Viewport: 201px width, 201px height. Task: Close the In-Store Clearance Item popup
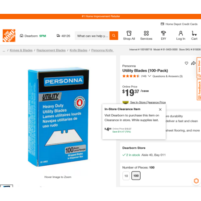pos(160,109)
